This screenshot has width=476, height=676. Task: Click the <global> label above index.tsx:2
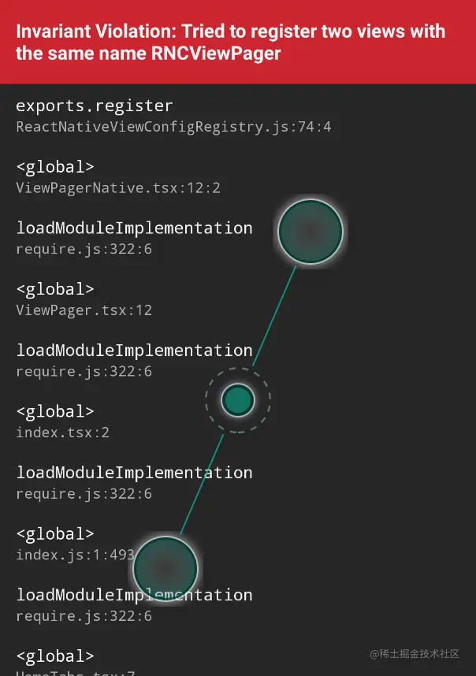click(x=55, y=411)
